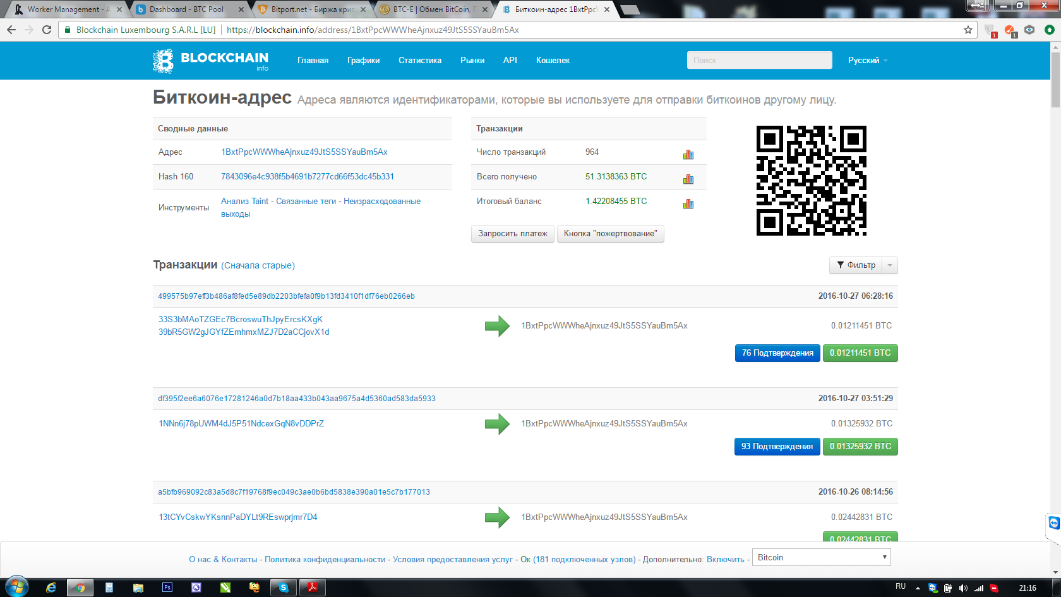This screenshot has height=597, width=1061.
Task: Open the green up-arrow extension icon
Action: coord(1049,30)
